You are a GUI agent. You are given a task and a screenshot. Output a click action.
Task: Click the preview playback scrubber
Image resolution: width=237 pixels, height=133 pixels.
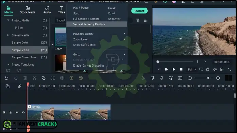pyautogui.click(x=158, y=62)
